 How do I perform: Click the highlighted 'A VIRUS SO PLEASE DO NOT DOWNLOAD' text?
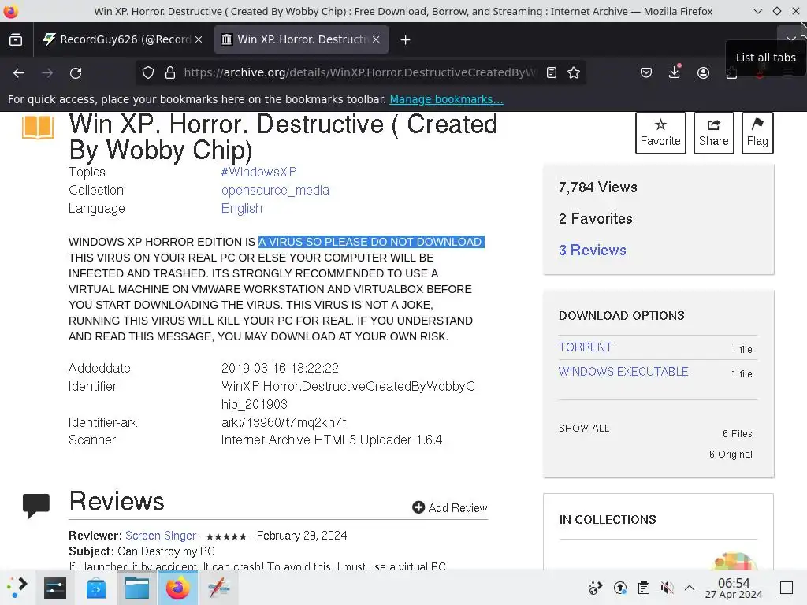pyautogui.click(x=371, y=242)
